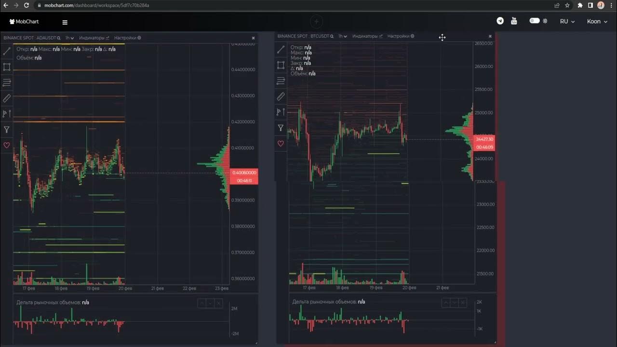The width and height of the screenshot is (617, 347).
Task: Open Telegram link icon in header
Action: point(500,21)
